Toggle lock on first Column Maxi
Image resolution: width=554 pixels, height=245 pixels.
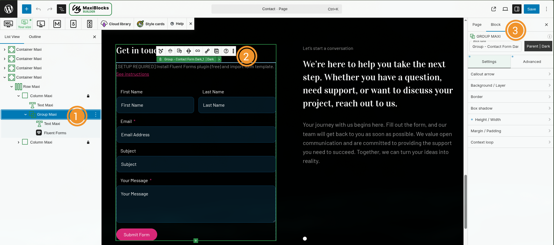(x=88, y=96)
